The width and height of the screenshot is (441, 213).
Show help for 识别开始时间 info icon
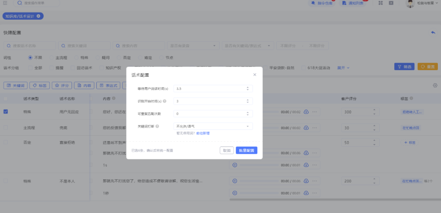[165, 101]
